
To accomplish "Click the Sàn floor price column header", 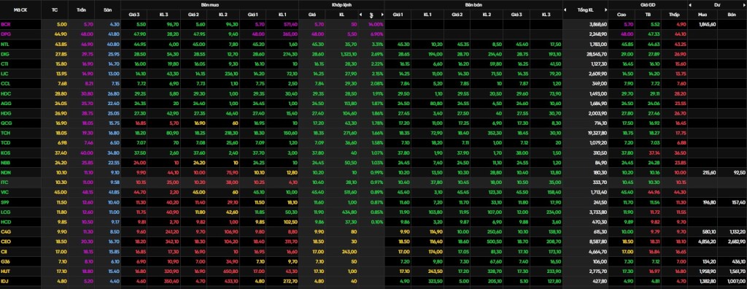I will pos(108,9).
